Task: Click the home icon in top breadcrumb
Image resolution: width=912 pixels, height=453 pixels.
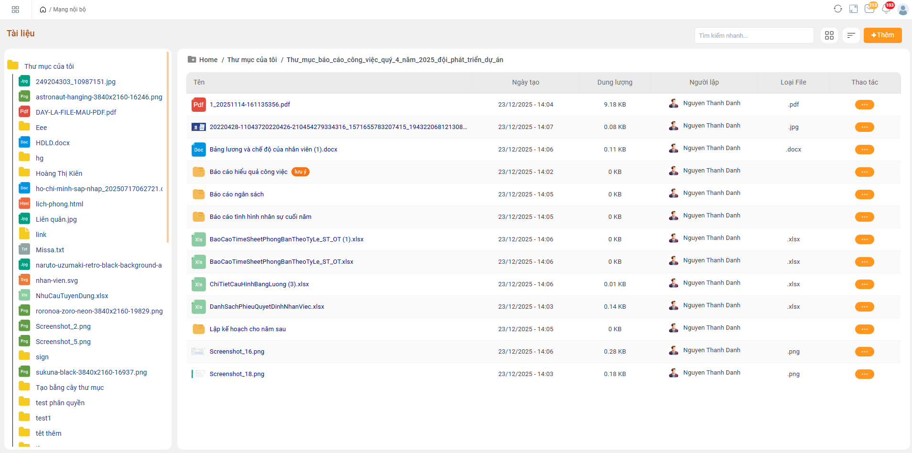Action: pos(43,10)
